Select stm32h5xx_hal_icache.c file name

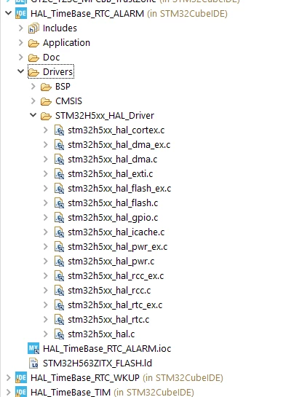116,232
